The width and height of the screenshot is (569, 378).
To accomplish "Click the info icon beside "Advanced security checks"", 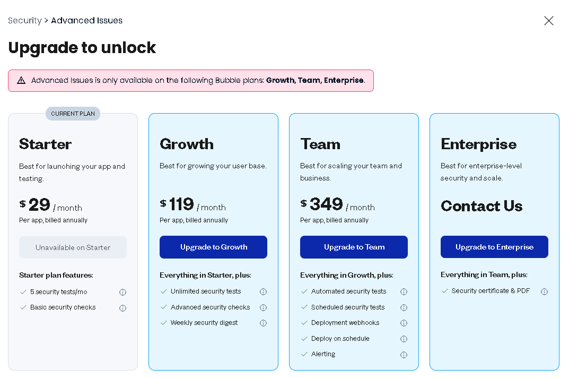I will tap(263, 307).
